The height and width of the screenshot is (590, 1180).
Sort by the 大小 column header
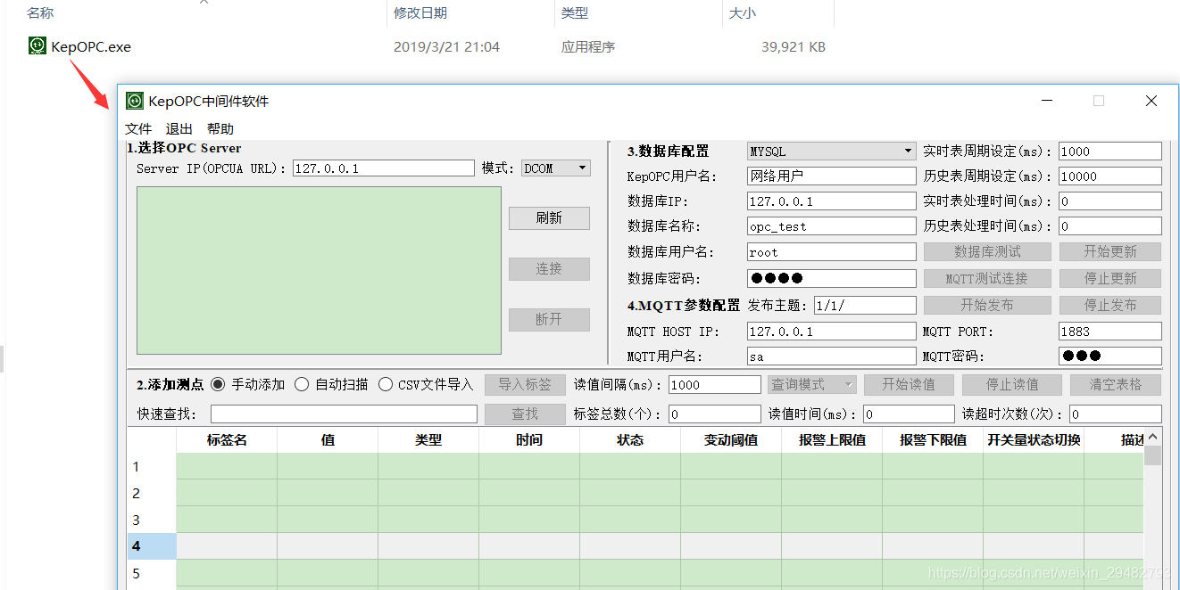pyautogui.click(x=743, y=12)
